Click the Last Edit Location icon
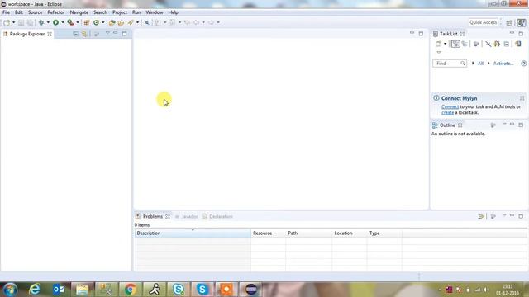Image resolution: width=529 pixels, height=297 pixels. pos(187,22)
